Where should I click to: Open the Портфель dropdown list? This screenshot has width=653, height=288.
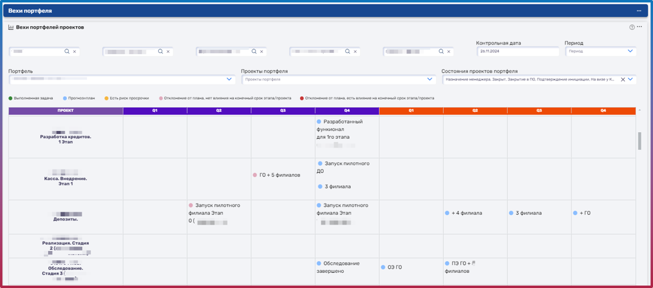(229, 79)
